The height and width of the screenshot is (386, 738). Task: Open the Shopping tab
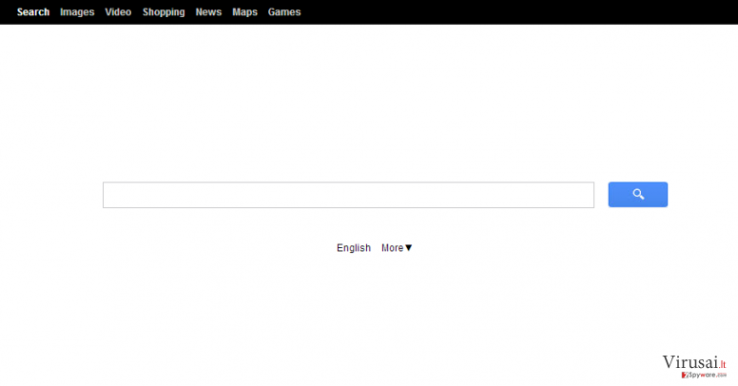pos(164,12)
